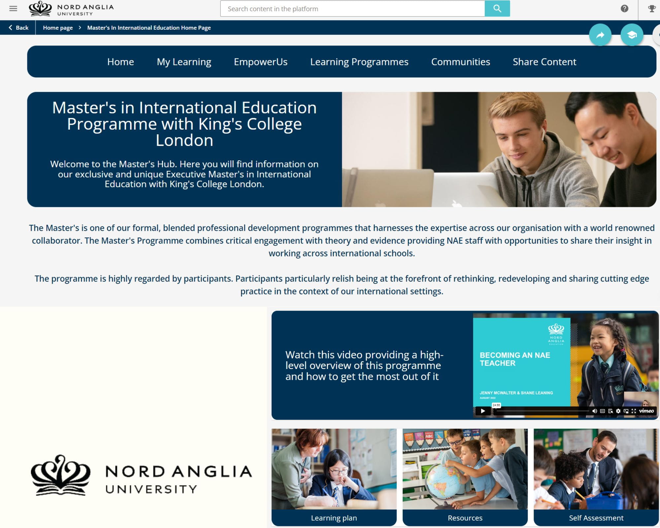
Task: Open the Self Assessment tile
Action: coord(596,477)
